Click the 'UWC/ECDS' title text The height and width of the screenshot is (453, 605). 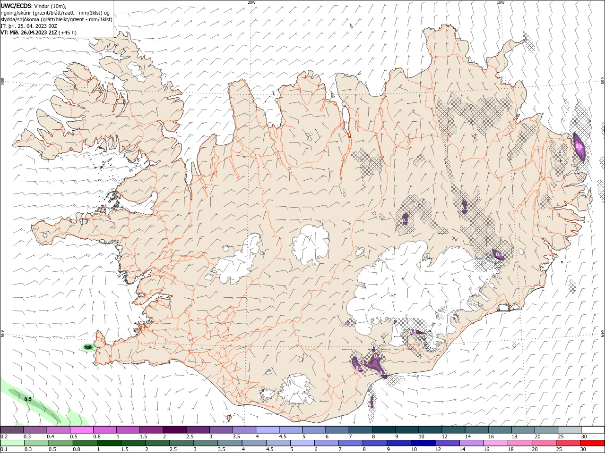[x=16, y=6]
